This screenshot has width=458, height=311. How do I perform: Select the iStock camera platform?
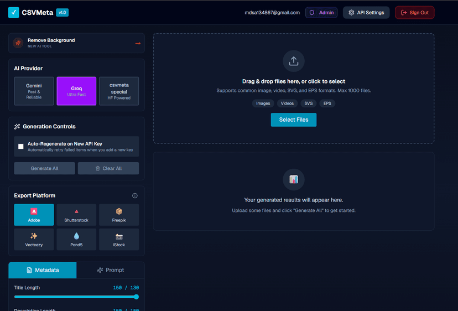(119, 240)
